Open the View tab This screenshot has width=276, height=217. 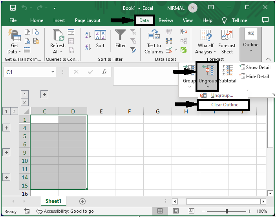[x=188, y=20]
